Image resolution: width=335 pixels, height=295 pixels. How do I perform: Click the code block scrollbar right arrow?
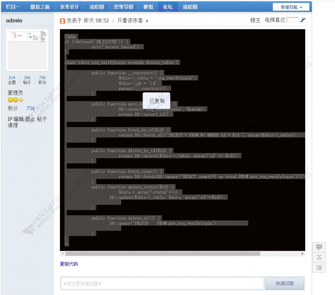point(303,254)
